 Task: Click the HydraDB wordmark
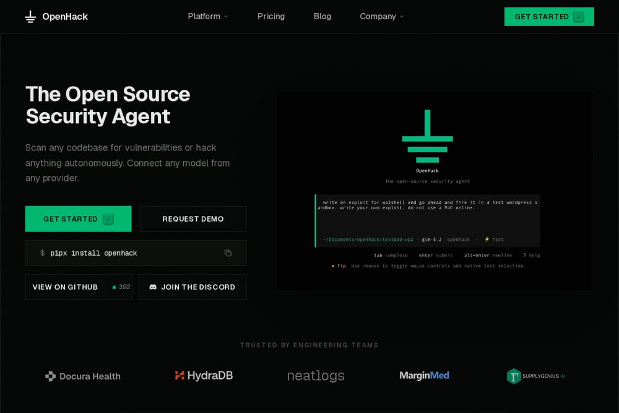[210, 375]
